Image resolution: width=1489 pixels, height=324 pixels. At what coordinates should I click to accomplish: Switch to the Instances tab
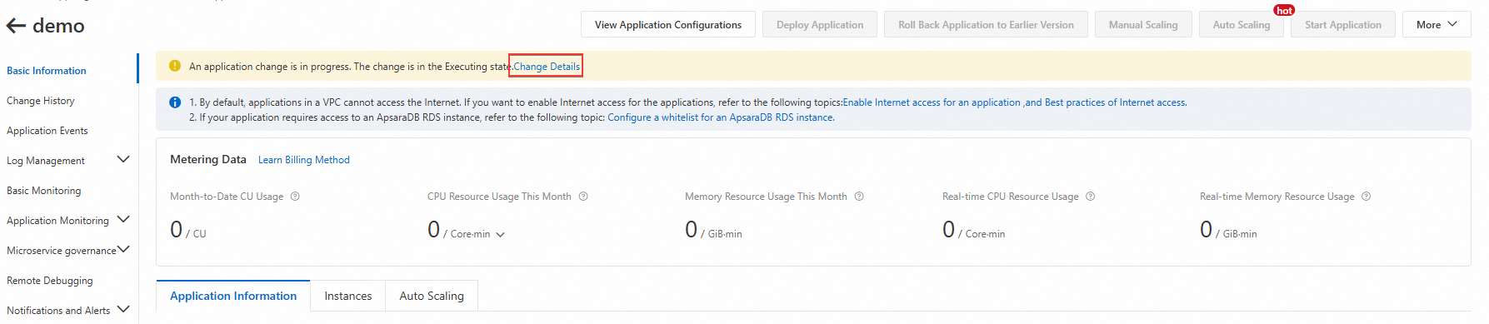point(348,296)
